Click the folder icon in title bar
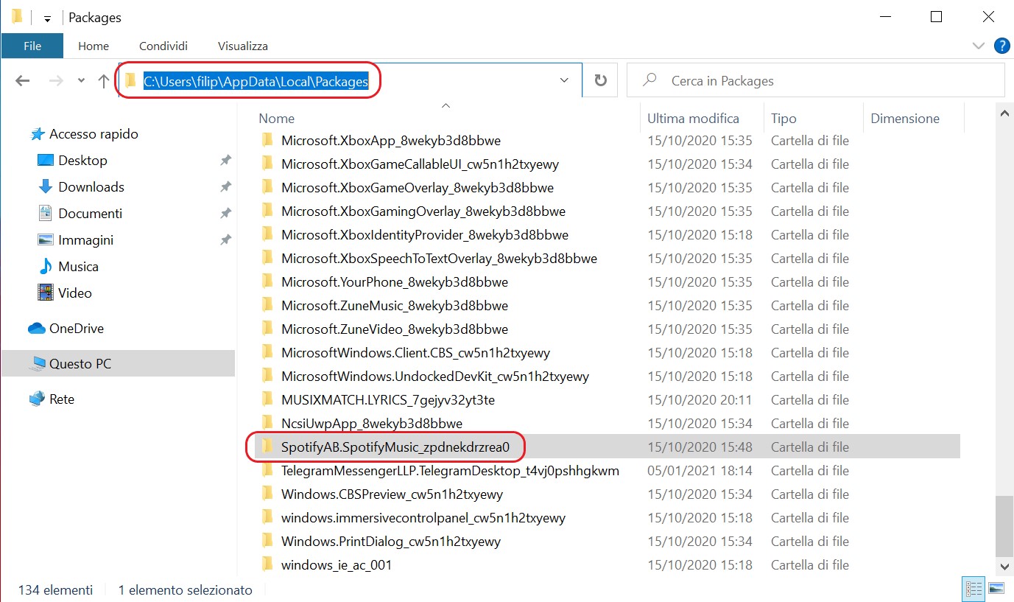 tap(17, 17)
